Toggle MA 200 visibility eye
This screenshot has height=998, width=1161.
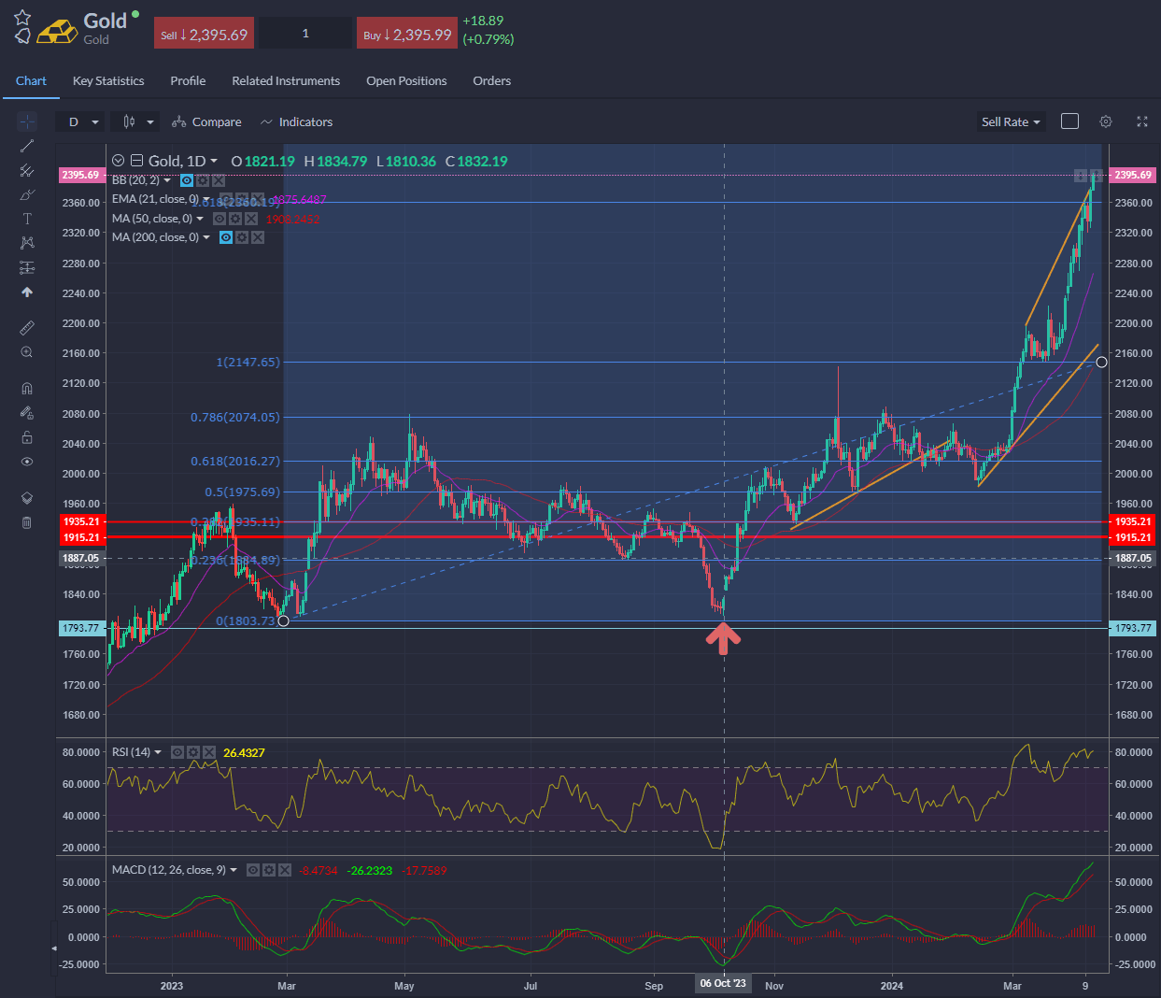click(226, 237)
